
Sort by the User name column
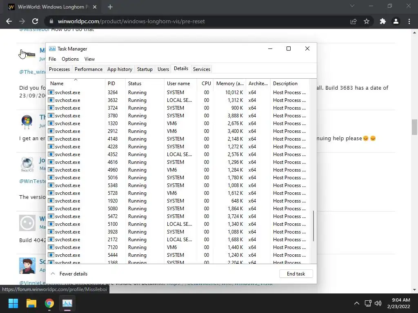(x=181, y=83)
